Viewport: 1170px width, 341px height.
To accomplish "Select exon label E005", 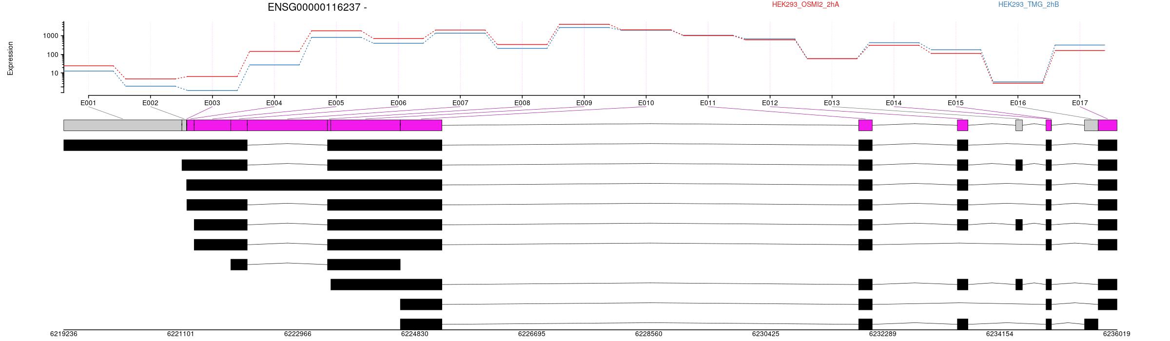I will tap(336, 103).
